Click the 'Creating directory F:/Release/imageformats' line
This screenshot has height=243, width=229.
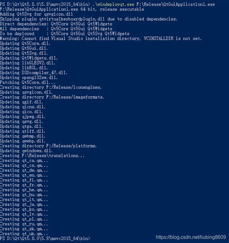click(x=52, y=97)
